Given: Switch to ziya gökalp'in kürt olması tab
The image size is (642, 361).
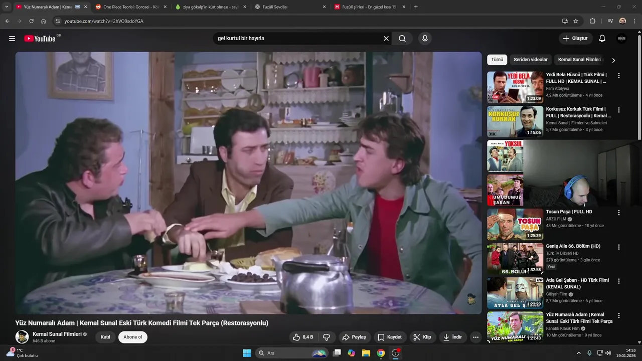Looking at the screenshot, I should point(211,7).
